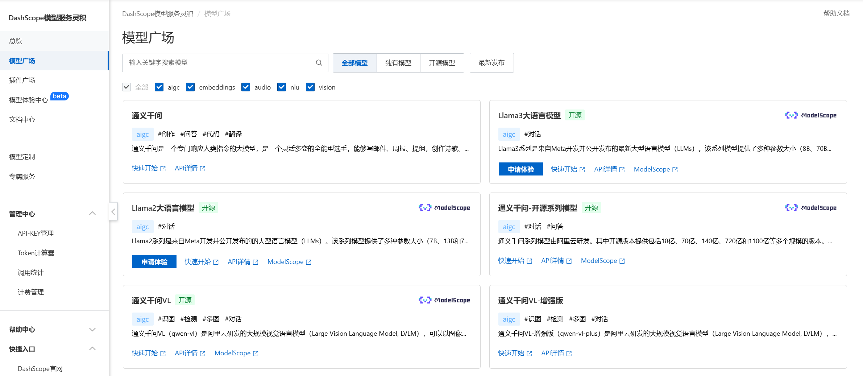Open API详情 for 通义千问
This screenshot has width=863, height=376.
[190, 168]
